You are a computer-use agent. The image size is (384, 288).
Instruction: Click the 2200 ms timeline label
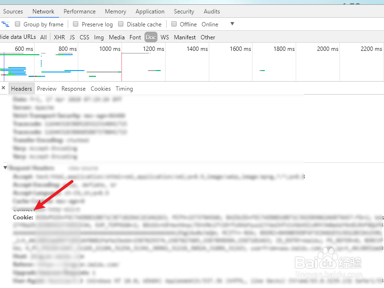click(x=371, y=49)
